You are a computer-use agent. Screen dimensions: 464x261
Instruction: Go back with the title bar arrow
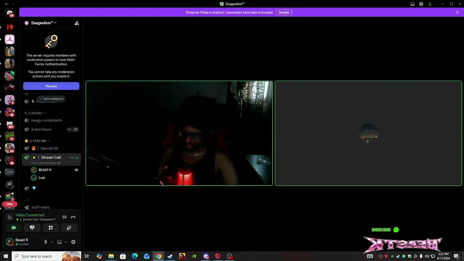pyautogui.click(x=7, y=4)
